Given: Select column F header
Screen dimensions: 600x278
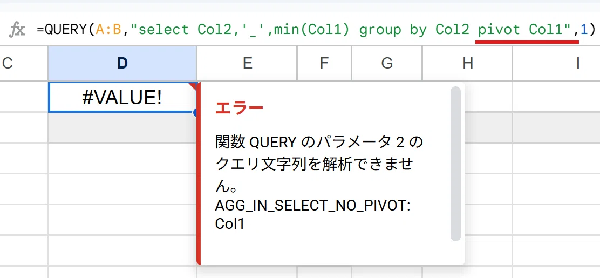Looking at the screenshot, I should point(324,63).
